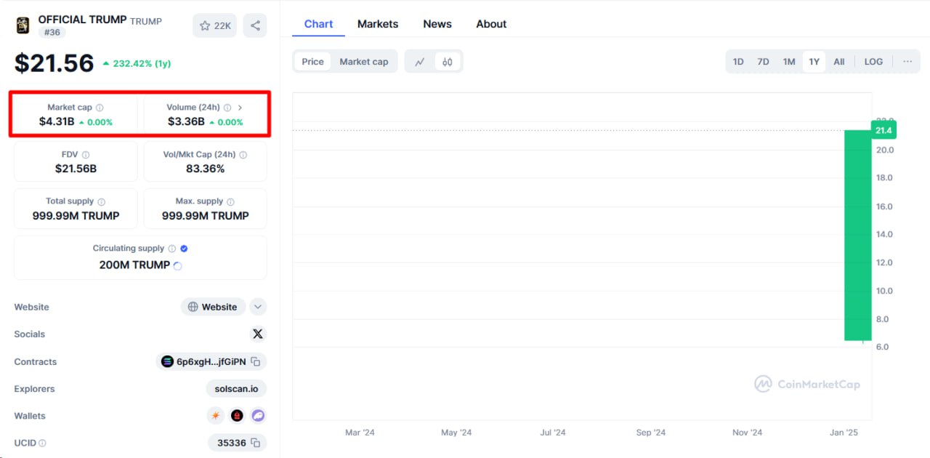Click the FDV info icon
Image resolution: width=930 pixels, height=458 pixels.
coord(86,155)
